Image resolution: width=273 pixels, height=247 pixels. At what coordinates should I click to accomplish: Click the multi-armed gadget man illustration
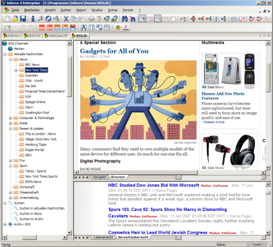click(x=138, y=100)
